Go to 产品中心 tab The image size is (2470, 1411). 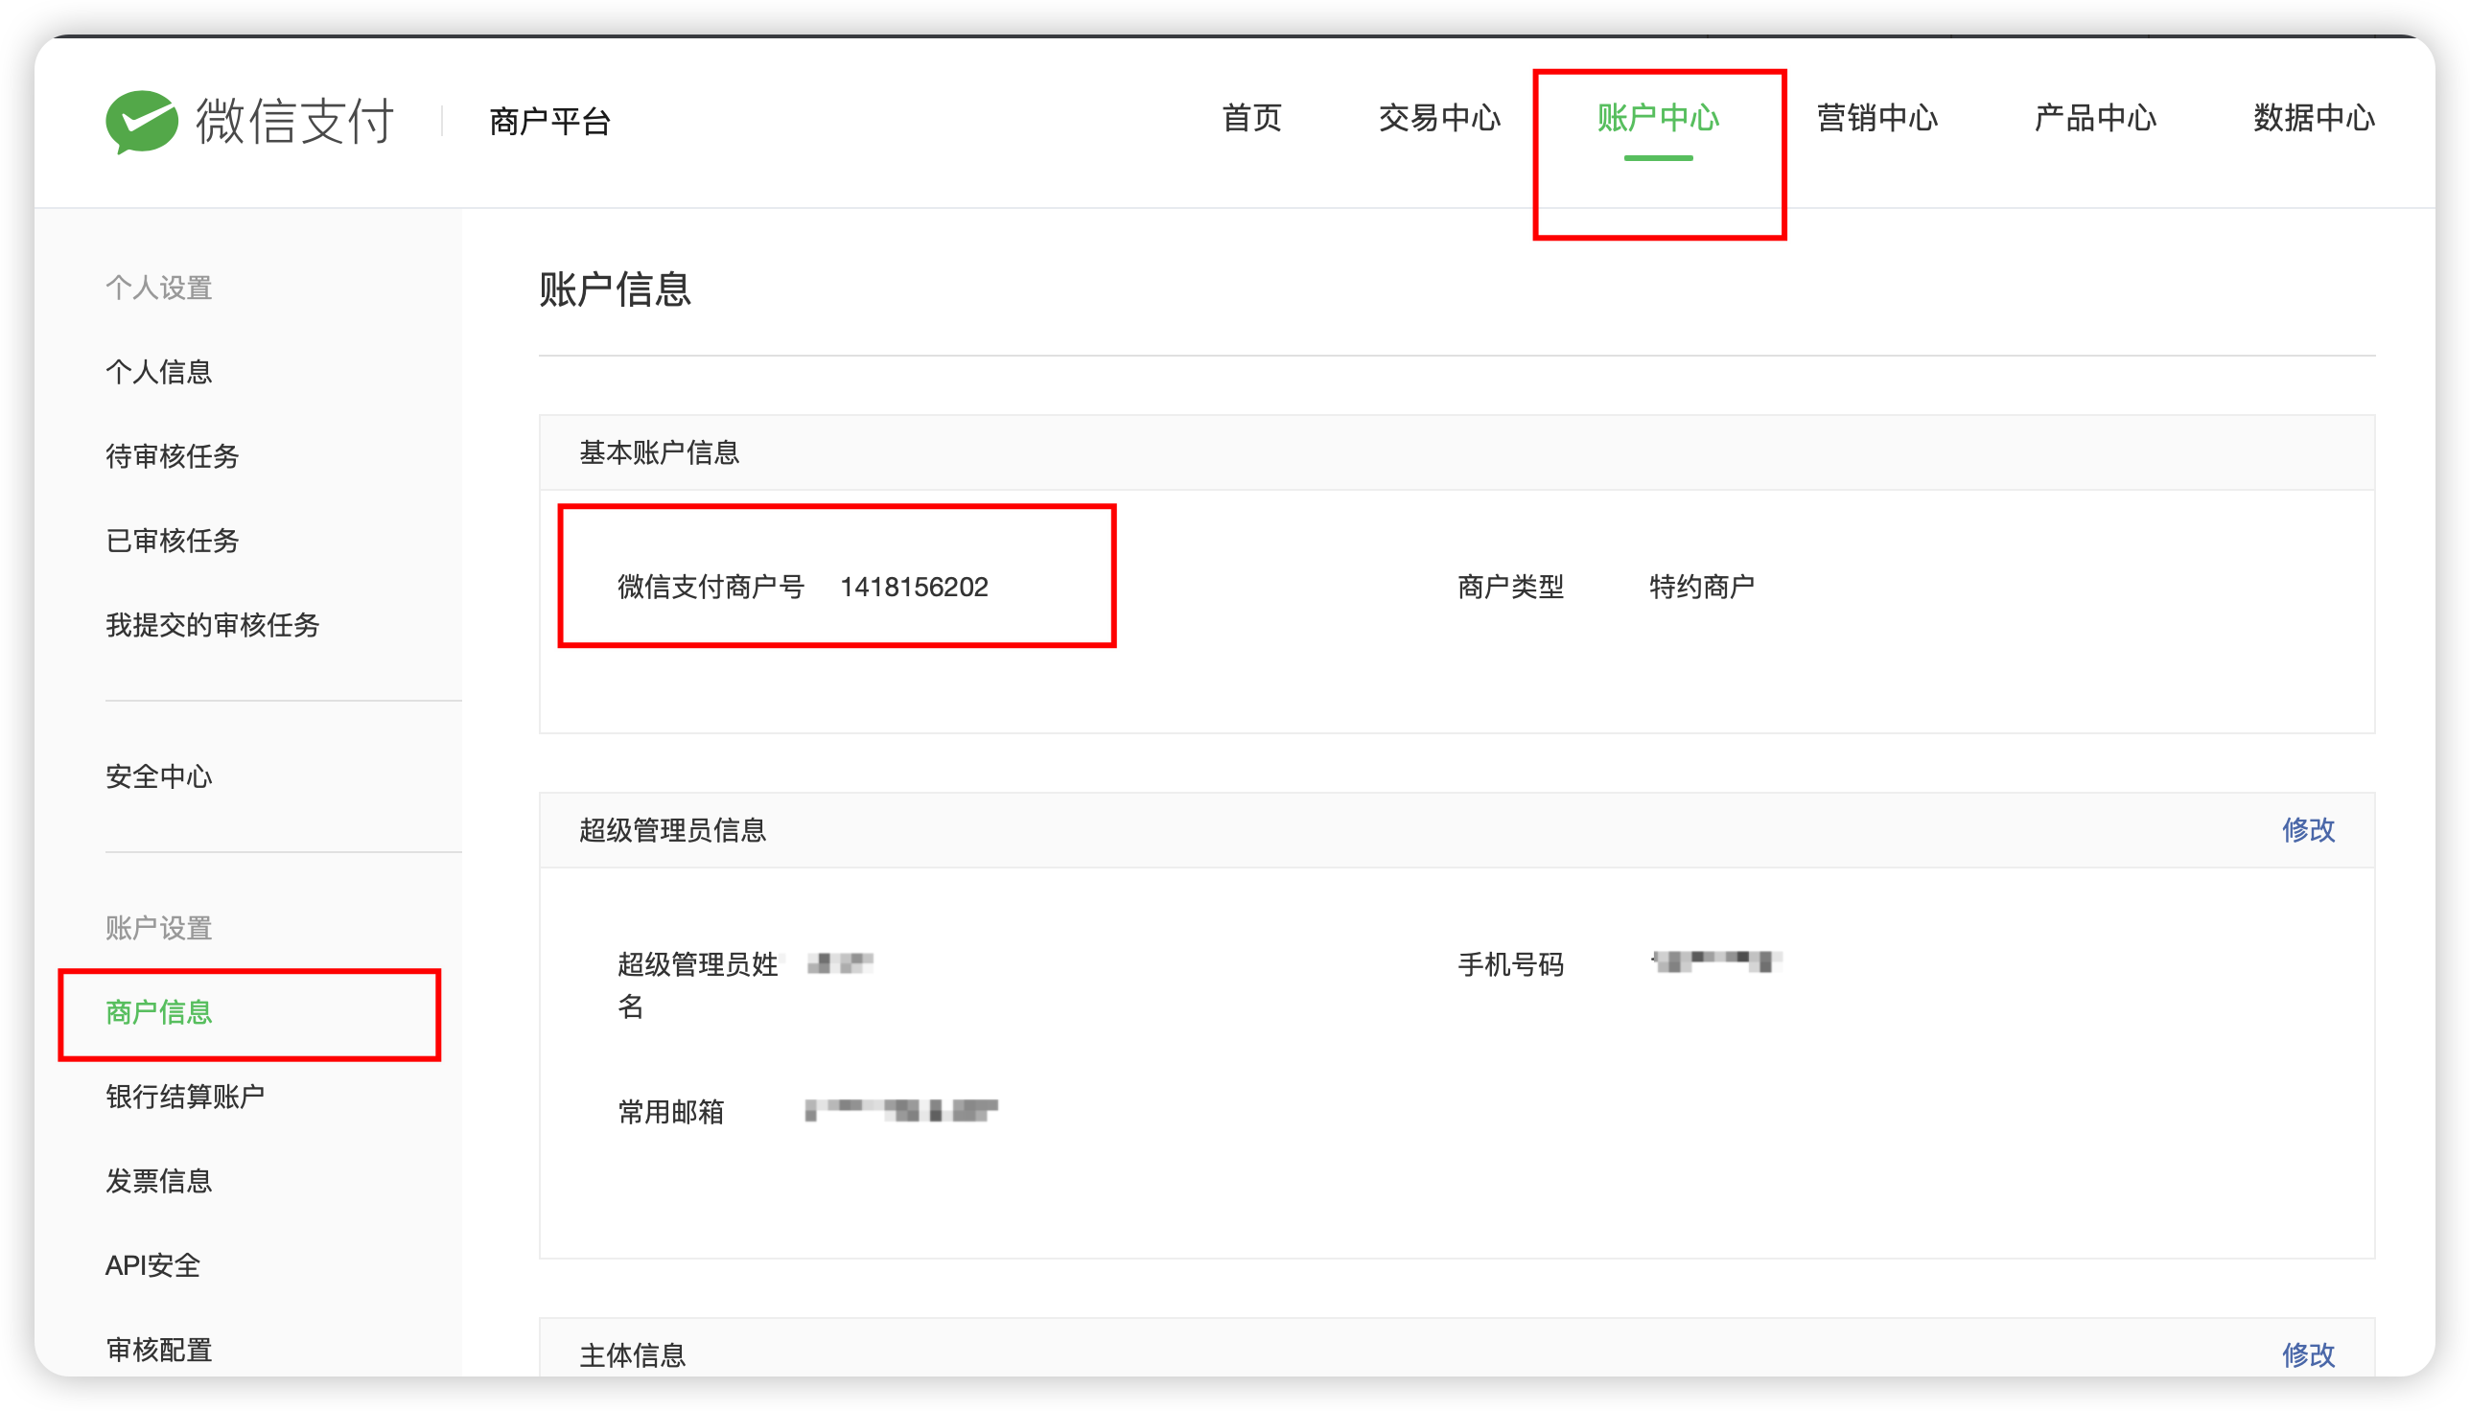[x=2095, y=118]
